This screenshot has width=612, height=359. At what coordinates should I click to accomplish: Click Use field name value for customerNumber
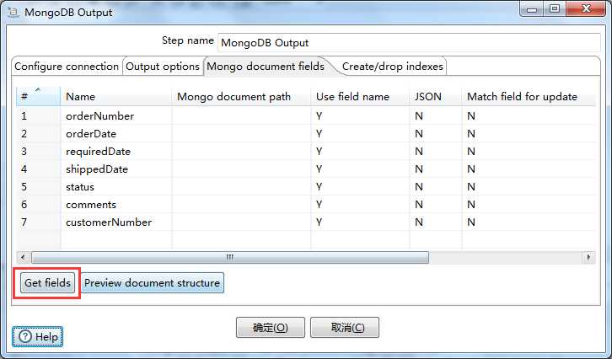tap(360, 222)
